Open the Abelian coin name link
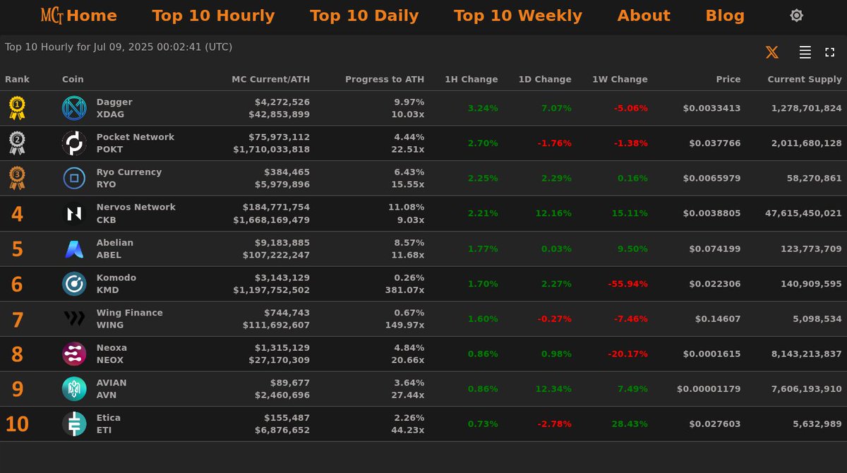 (x=115, y=243)
